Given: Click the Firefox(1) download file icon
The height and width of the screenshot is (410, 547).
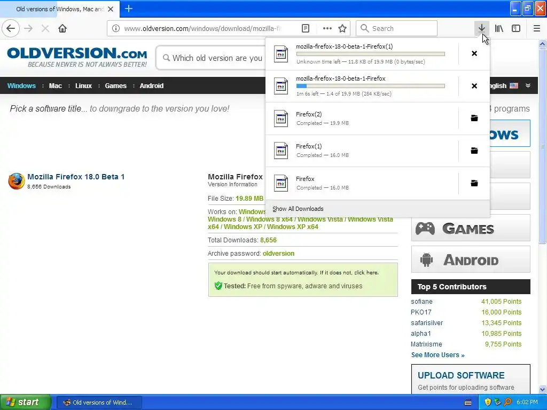Looking at the screenshot, I should 281,151.
